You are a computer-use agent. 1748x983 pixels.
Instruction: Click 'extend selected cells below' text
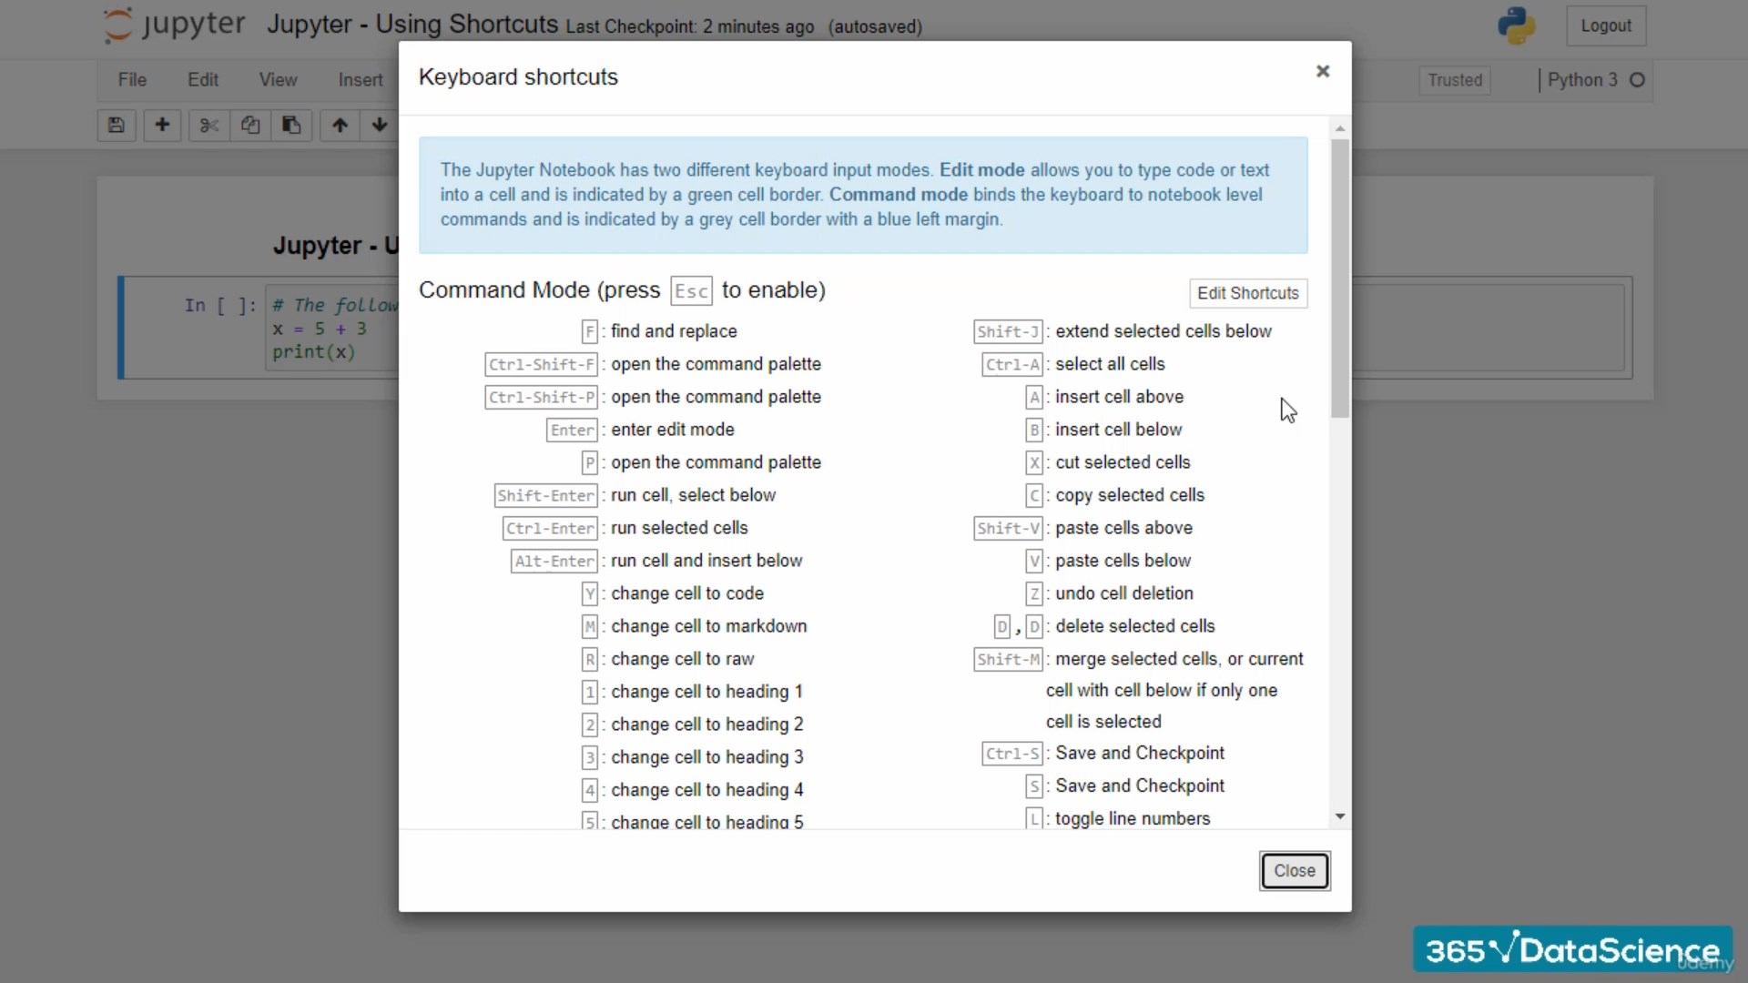point(1164,331)
